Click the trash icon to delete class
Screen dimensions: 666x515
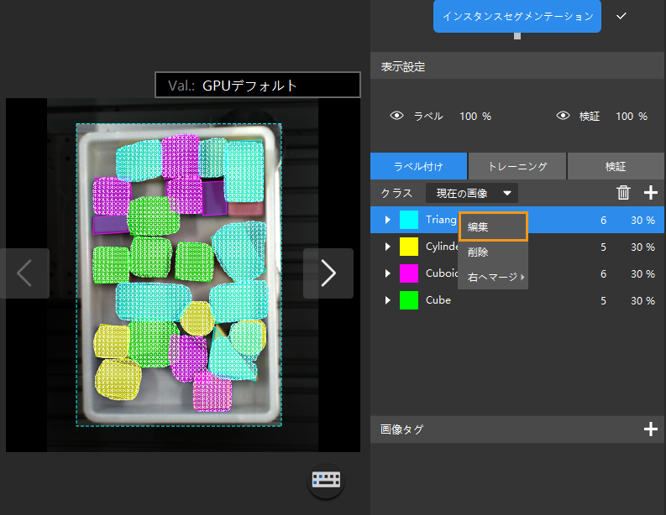pyautogui.click(x=623, y=193)
